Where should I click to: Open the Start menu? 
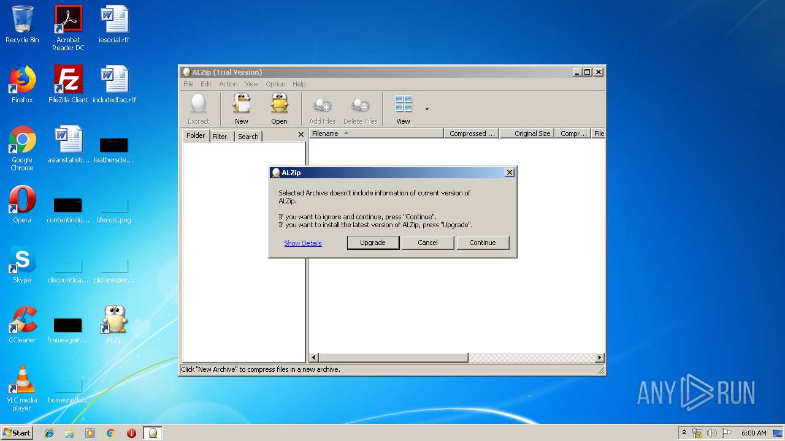[17, 432]
